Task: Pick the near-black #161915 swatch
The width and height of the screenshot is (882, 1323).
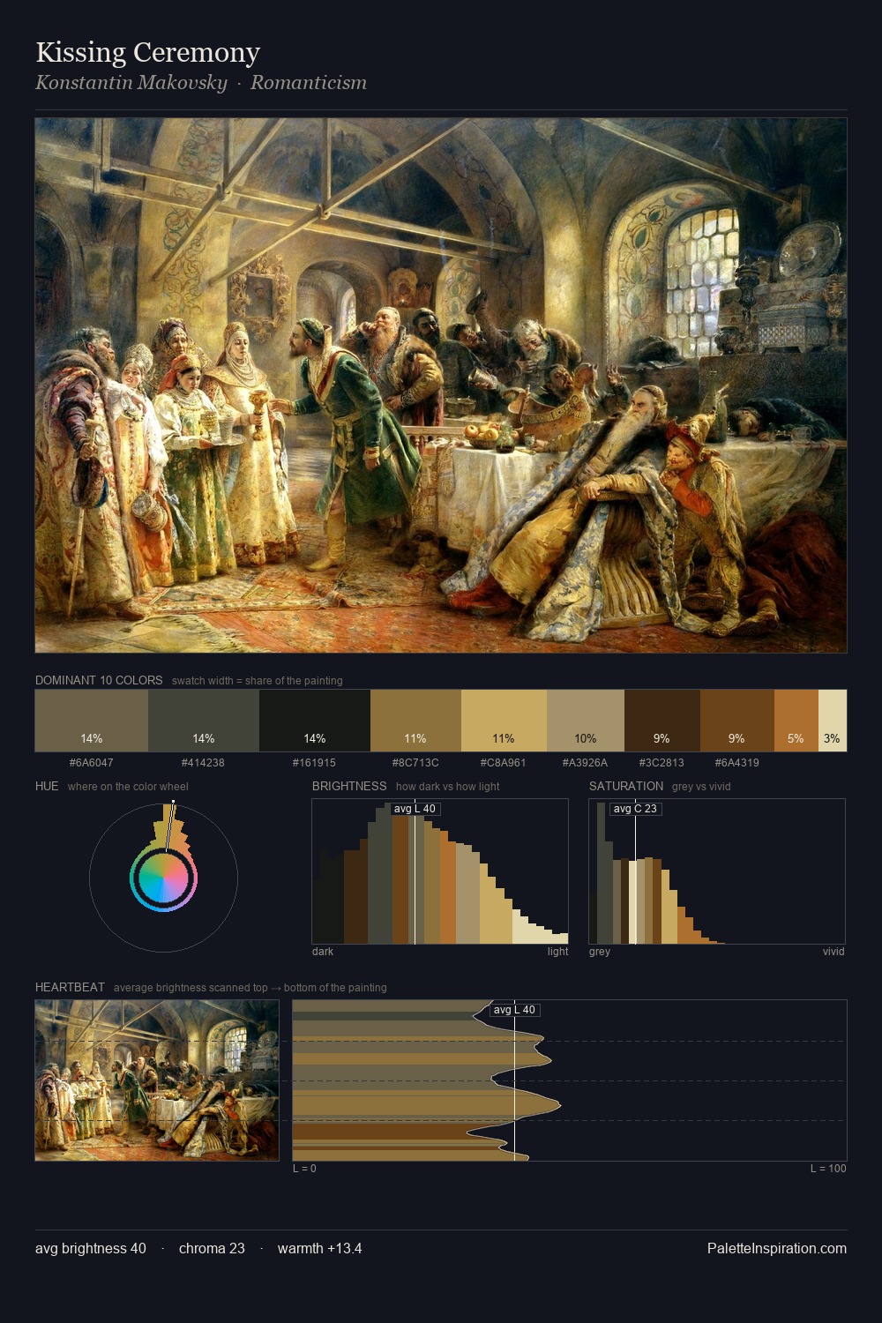Action: point(315,721)
